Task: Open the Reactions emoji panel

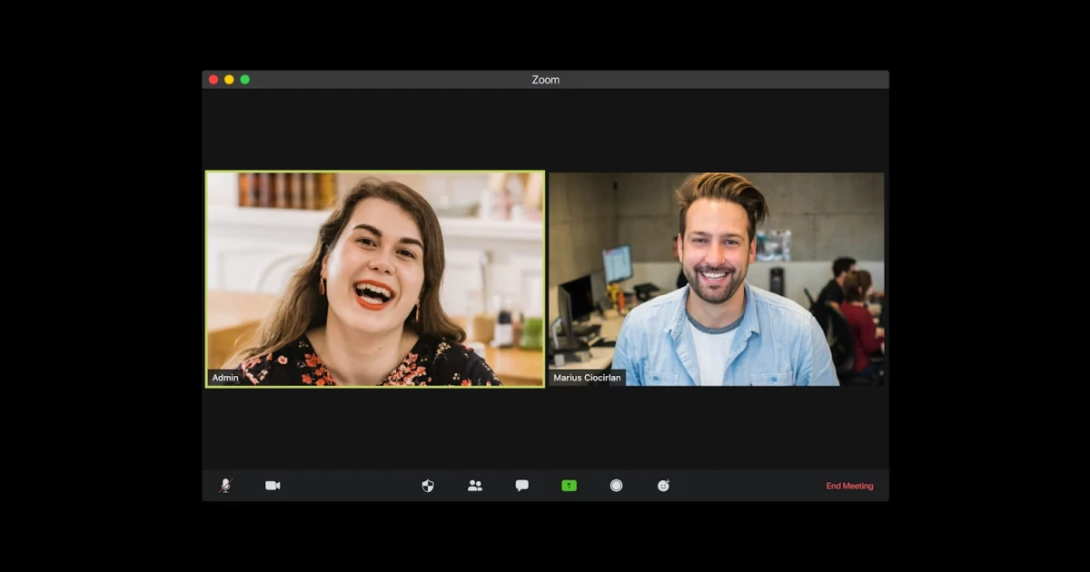Action: tap(663, 486)
